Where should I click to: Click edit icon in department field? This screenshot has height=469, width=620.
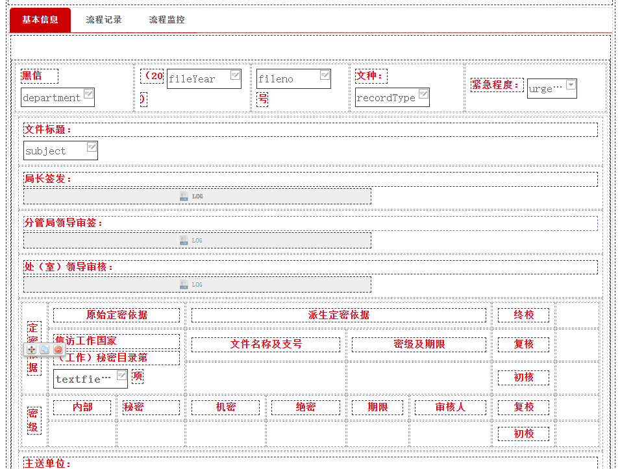pos(88,94)
